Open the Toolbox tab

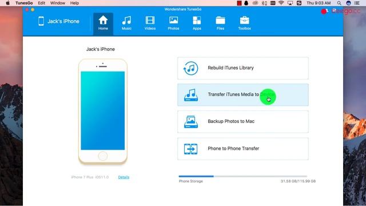(244, 23)
